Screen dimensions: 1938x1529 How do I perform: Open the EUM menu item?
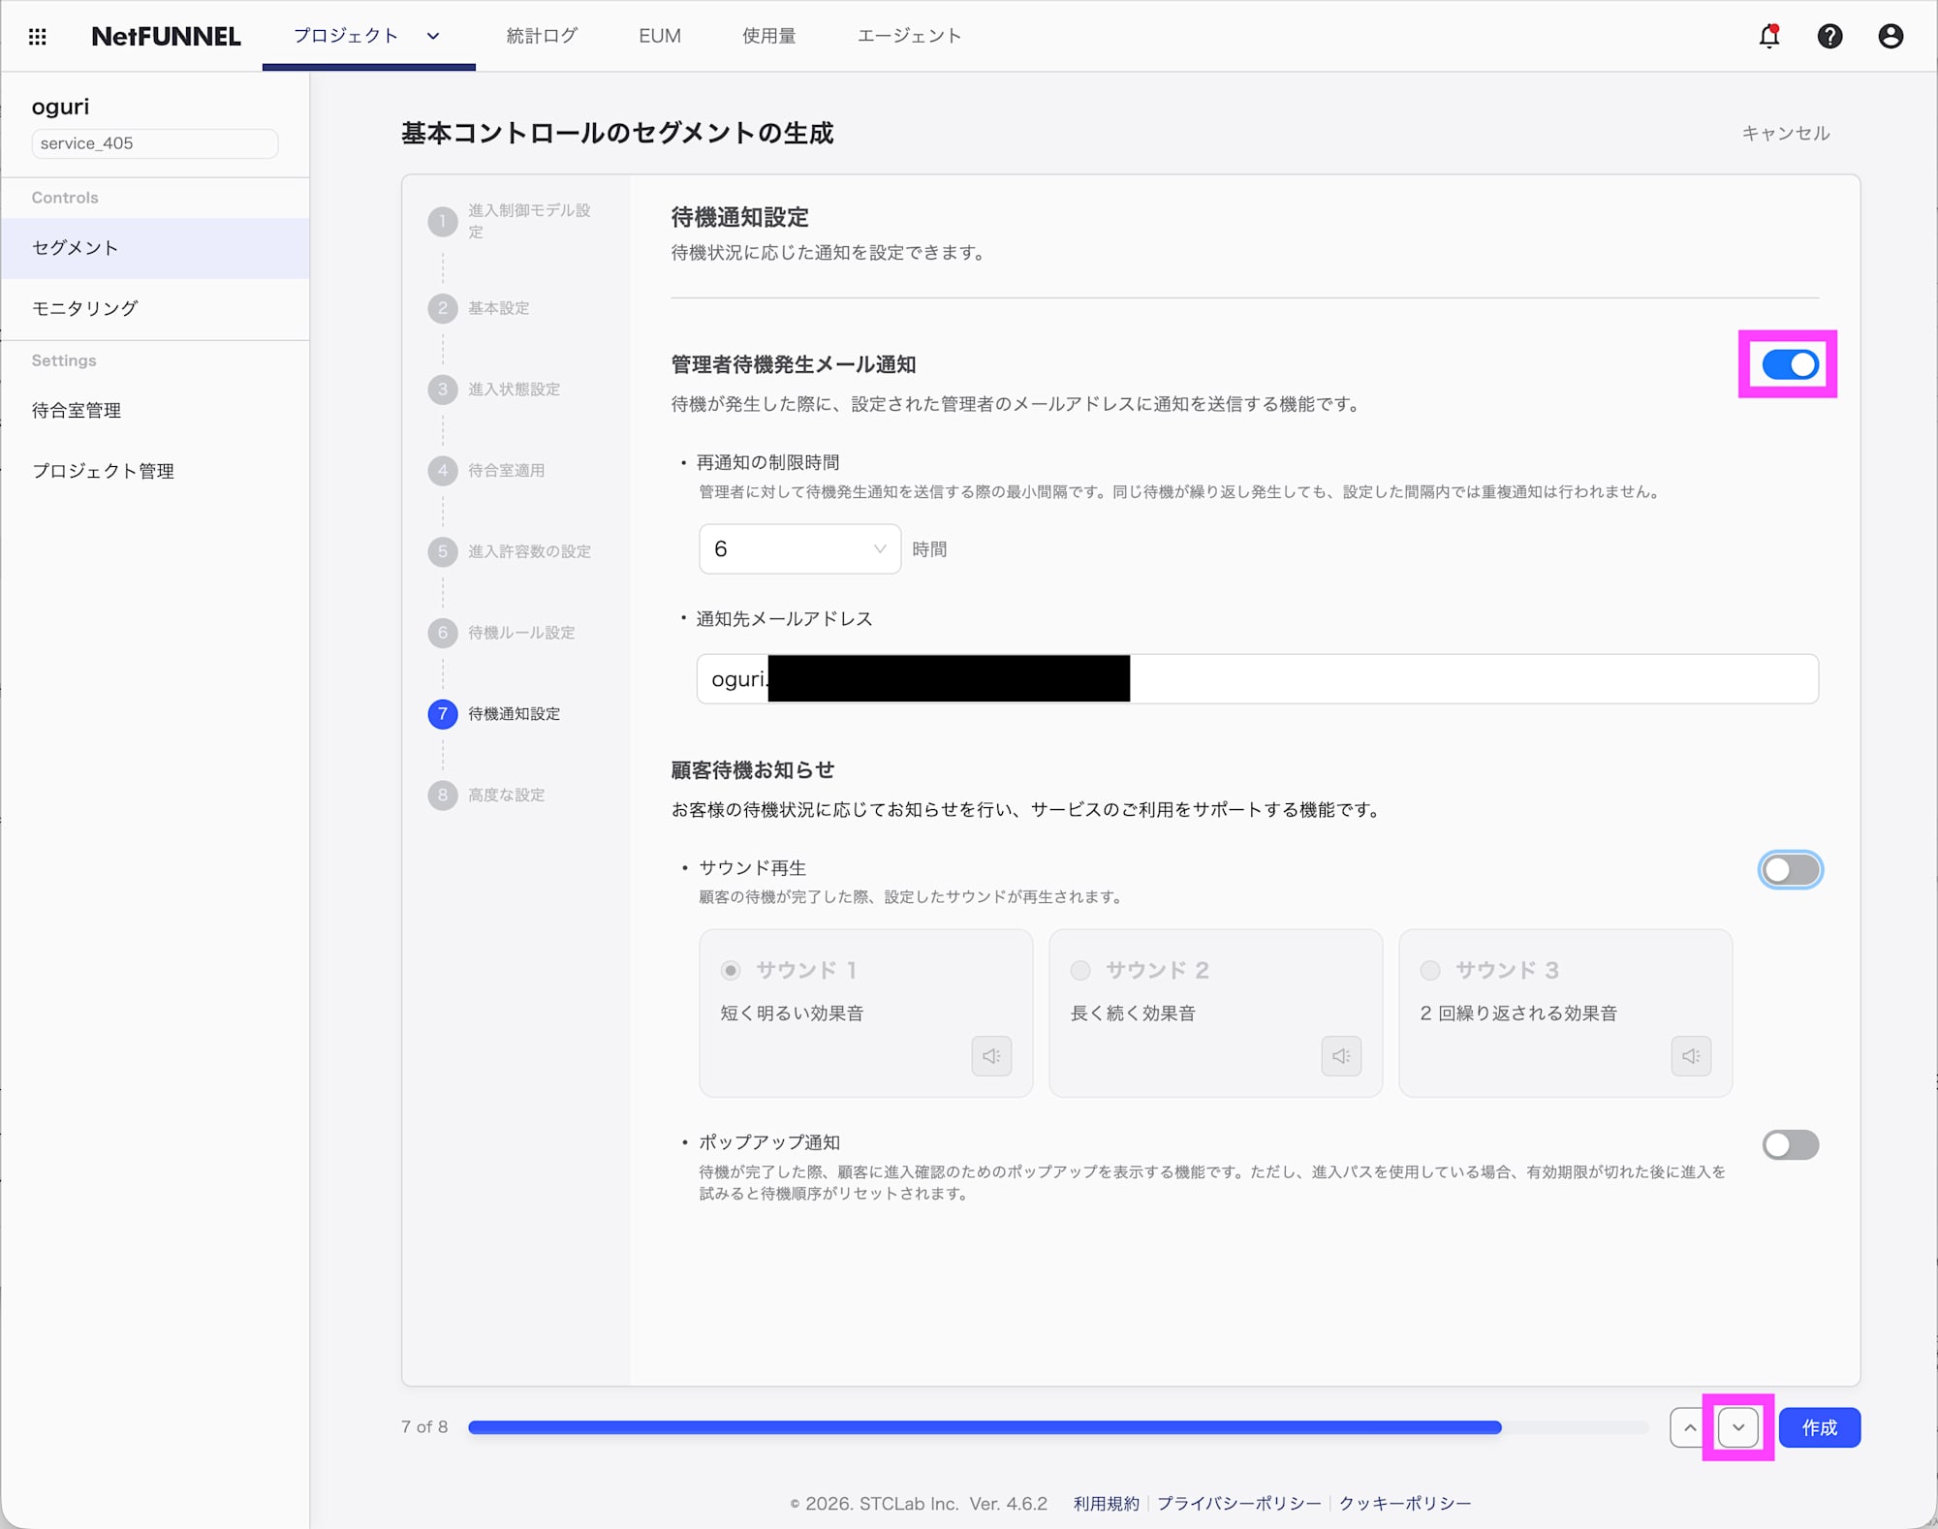click(659, 36)
